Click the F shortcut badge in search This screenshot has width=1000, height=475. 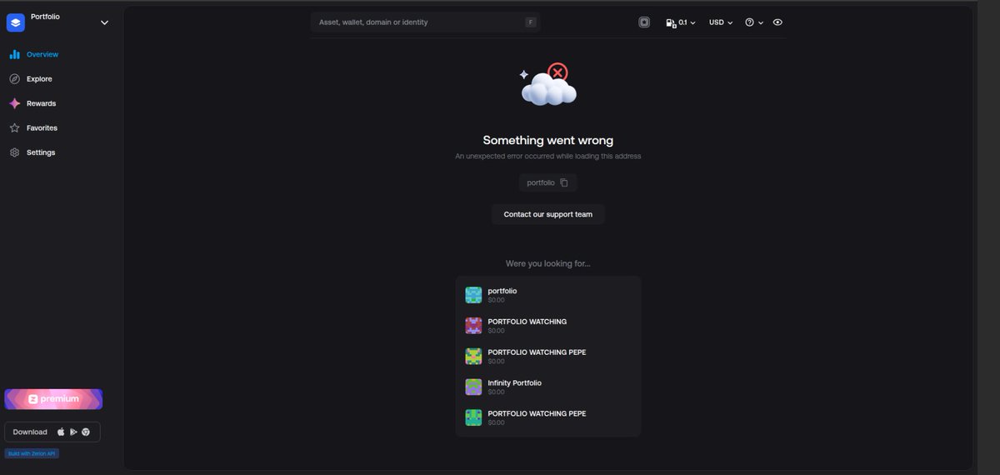[x=531, y=22]
